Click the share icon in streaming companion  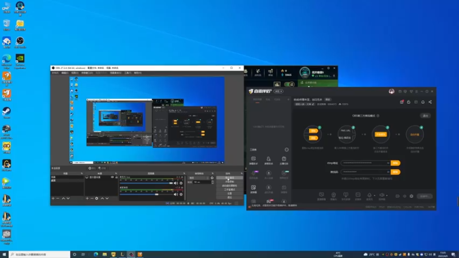(x=430, y=102)
